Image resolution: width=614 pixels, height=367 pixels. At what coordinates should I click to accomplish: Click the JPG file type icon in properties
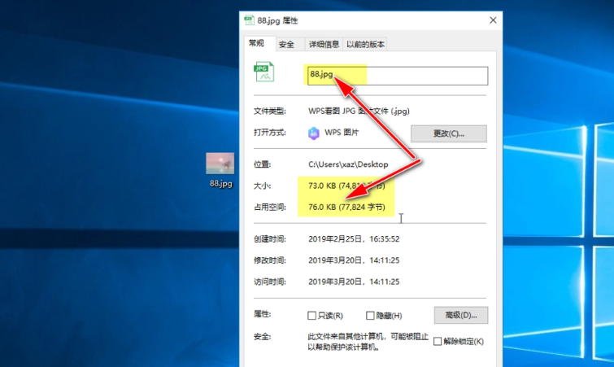tap(264, 72)
